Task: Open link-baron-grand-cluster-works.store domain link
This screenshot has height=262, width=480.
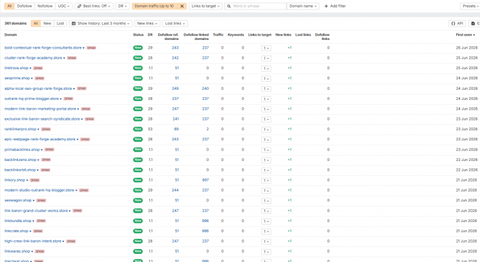Action: [x=36, y=211]
